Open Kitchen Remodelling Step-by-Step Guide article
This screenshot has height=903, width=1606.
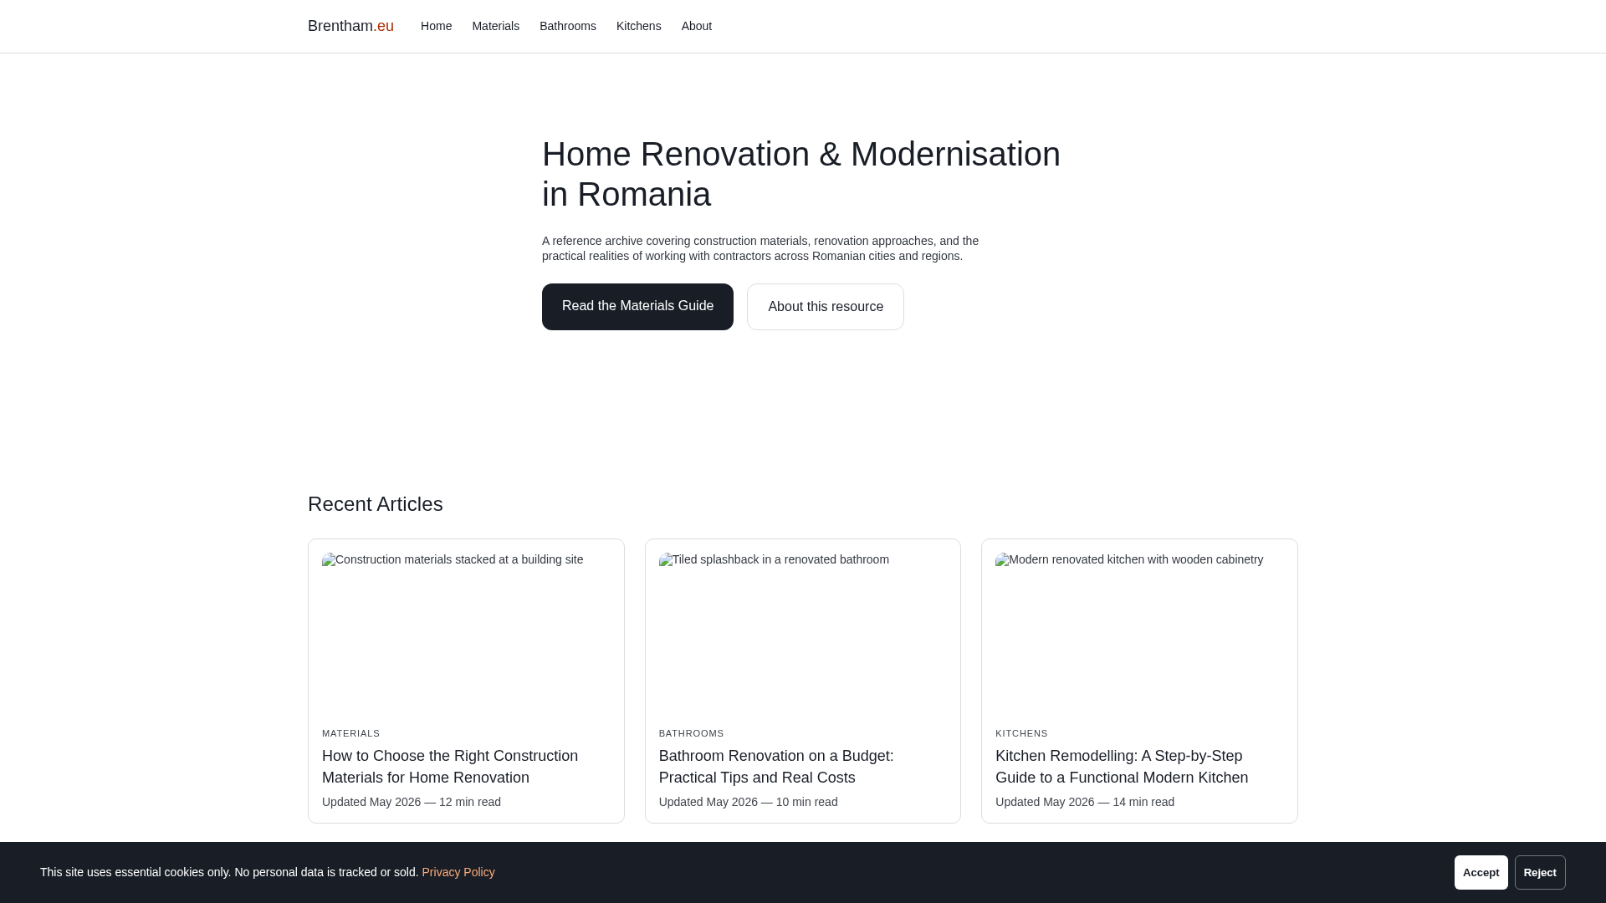click(1122, 767)
